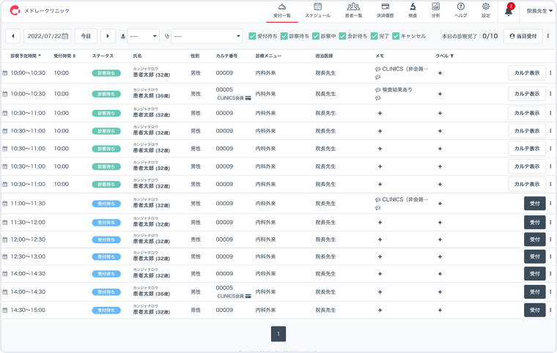Toggle the 診察中 status filter checkbox

pos(316,36)
